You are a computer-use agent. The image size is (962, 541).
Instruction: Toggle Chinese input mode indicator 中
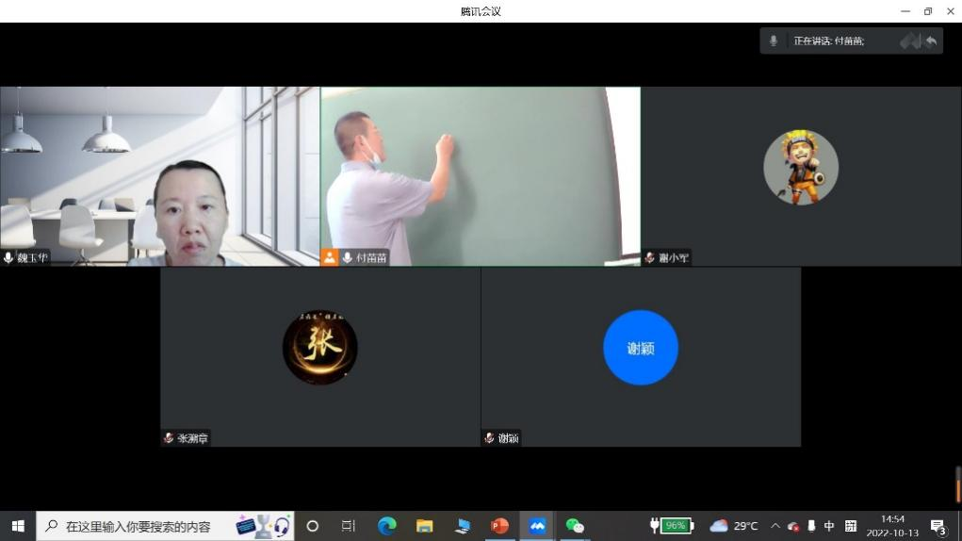pyautogui.click(x=829, y=526)
